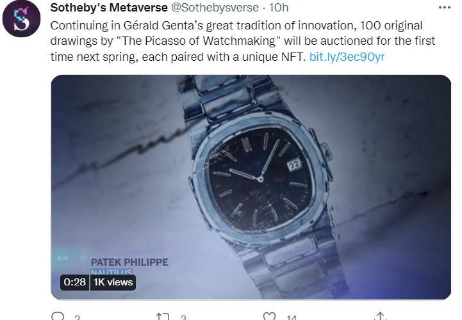Click the reply count number 2
This screenshot has height=320, width=462.
[x=77, y=317]
